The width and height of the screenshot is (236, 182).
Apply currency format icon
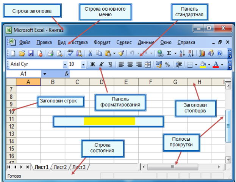159,64
